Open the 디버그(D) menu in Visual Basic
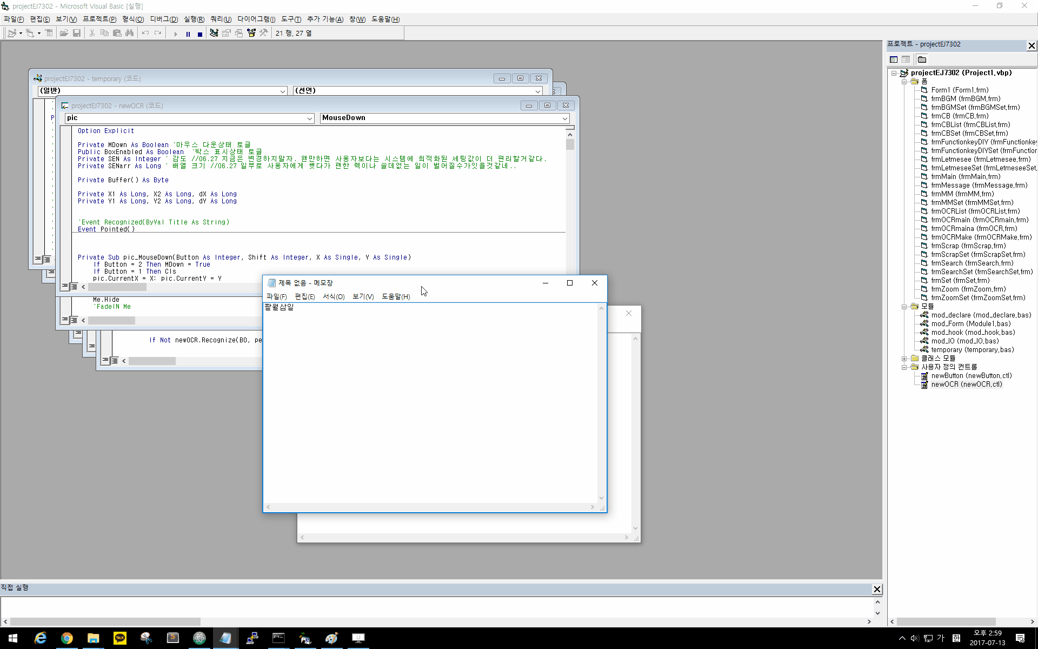 pyautogui.click(x=164, y=19)
